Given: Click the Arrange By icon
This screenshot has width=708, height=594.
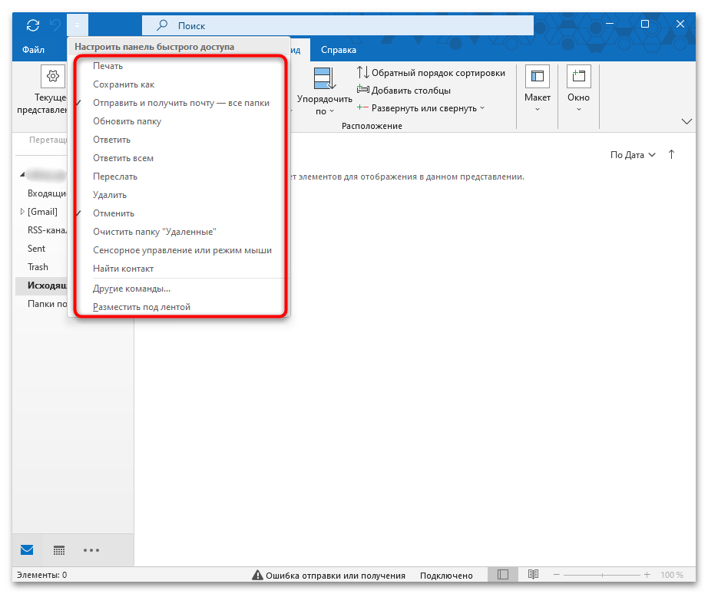Looking at the screenshot, I should (324, 78).
